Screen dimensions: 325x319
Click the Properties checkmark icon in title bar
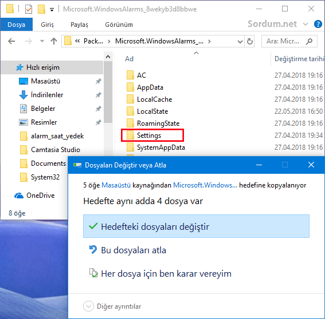pos(29,9)
